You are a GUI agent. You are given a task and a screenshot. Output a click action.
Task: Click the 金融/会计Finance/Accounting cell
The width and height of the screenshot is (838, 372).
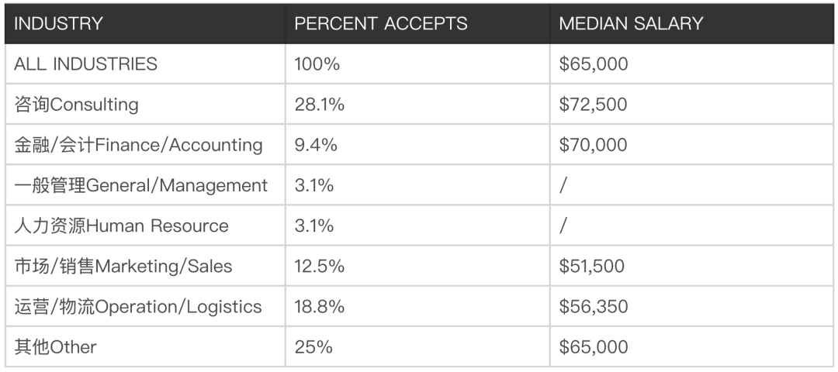point(138,145)
